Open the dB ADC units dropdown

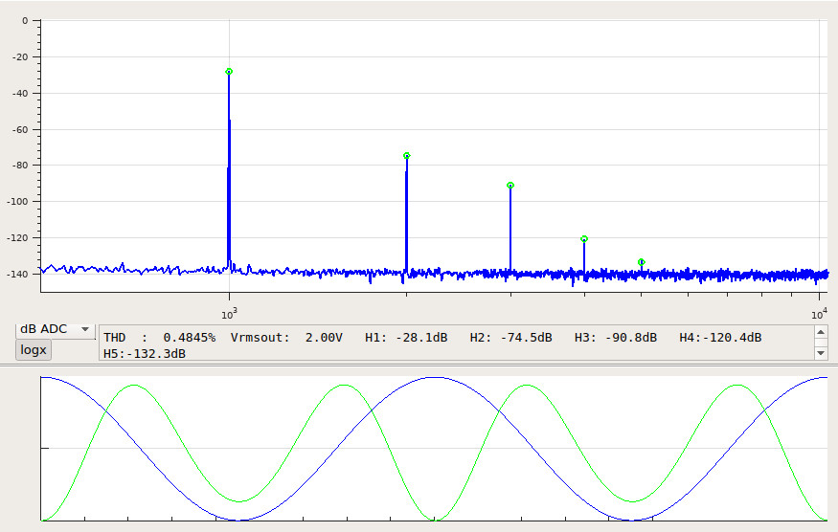point(55,329)
